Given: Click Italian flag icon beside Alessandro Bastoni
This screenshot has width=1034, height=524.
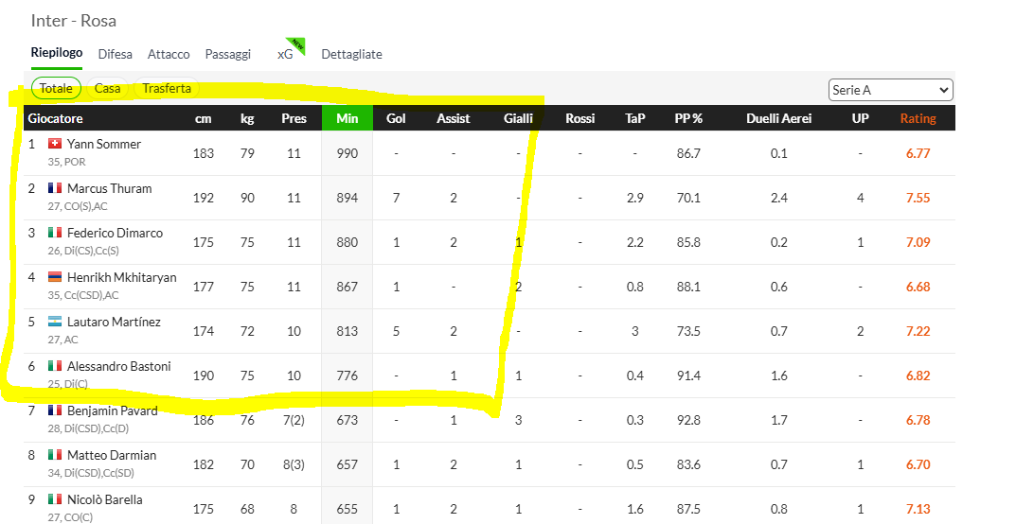Looking at the screenshot, I should coord(55,366).
